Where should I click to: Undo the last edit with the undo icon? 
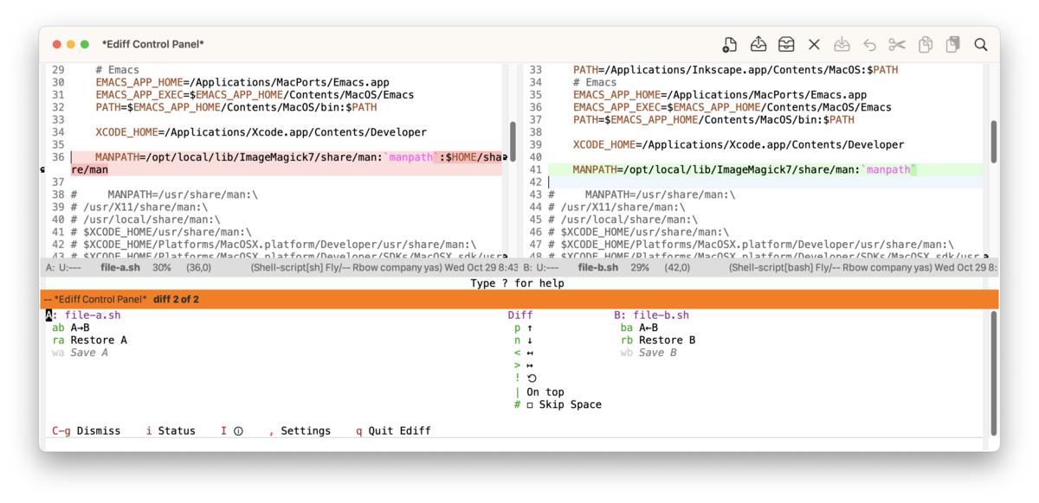coord(869,44)
